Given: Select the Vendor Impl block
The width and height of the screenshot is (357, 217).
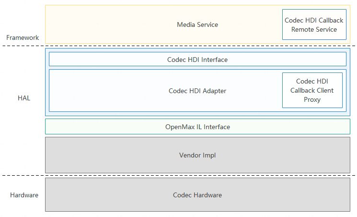Looking at the screenshot, I should coord(197,155).
